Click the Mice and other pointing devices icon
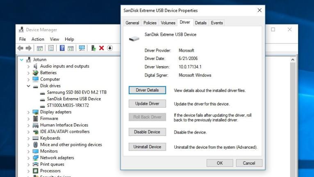Image resolution: width=314 pixels, height=177 pixels. click(35, 145)
